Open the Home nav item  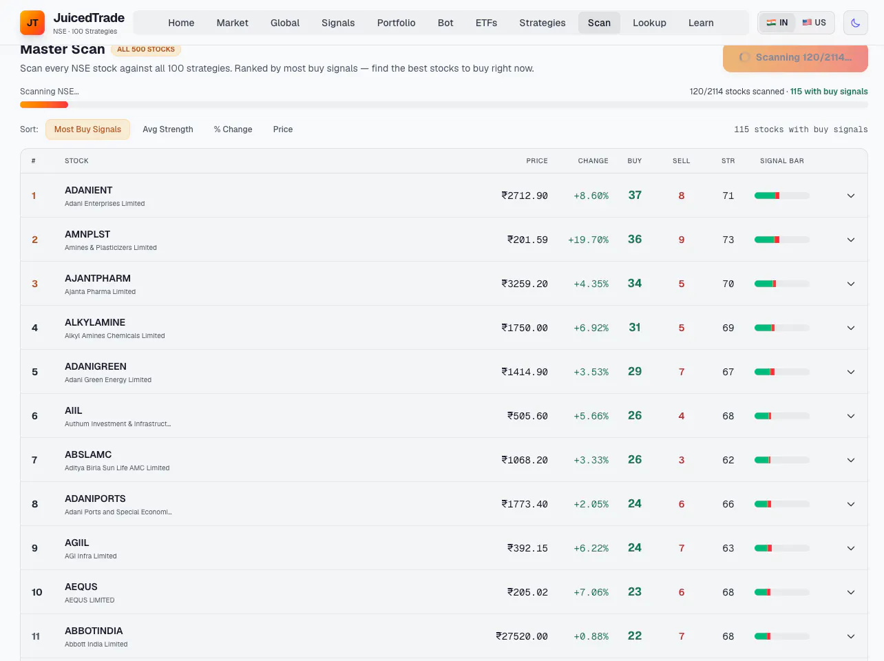[181, 23]
